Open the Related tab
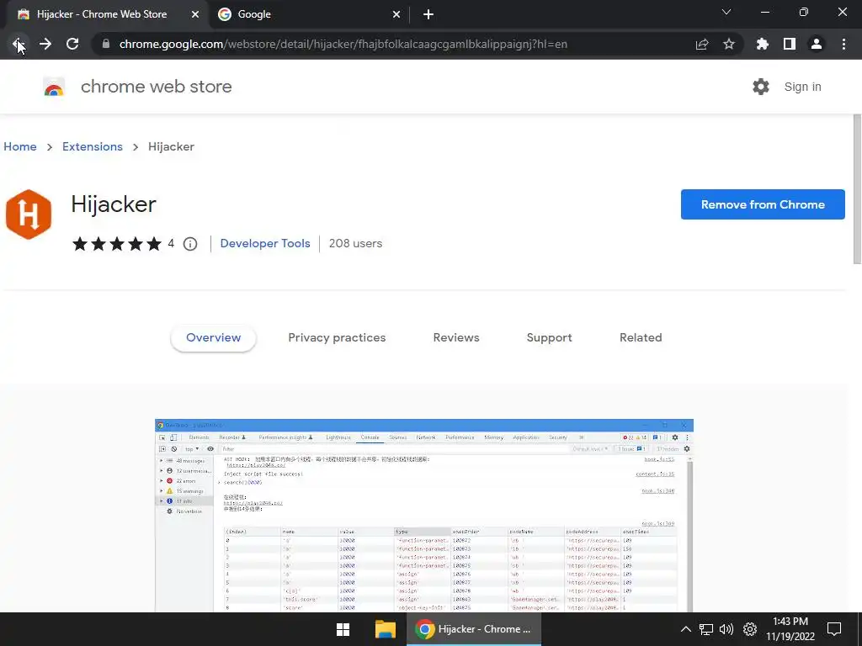The width and height of the screenshot is (862, 646). click(641, 338)
